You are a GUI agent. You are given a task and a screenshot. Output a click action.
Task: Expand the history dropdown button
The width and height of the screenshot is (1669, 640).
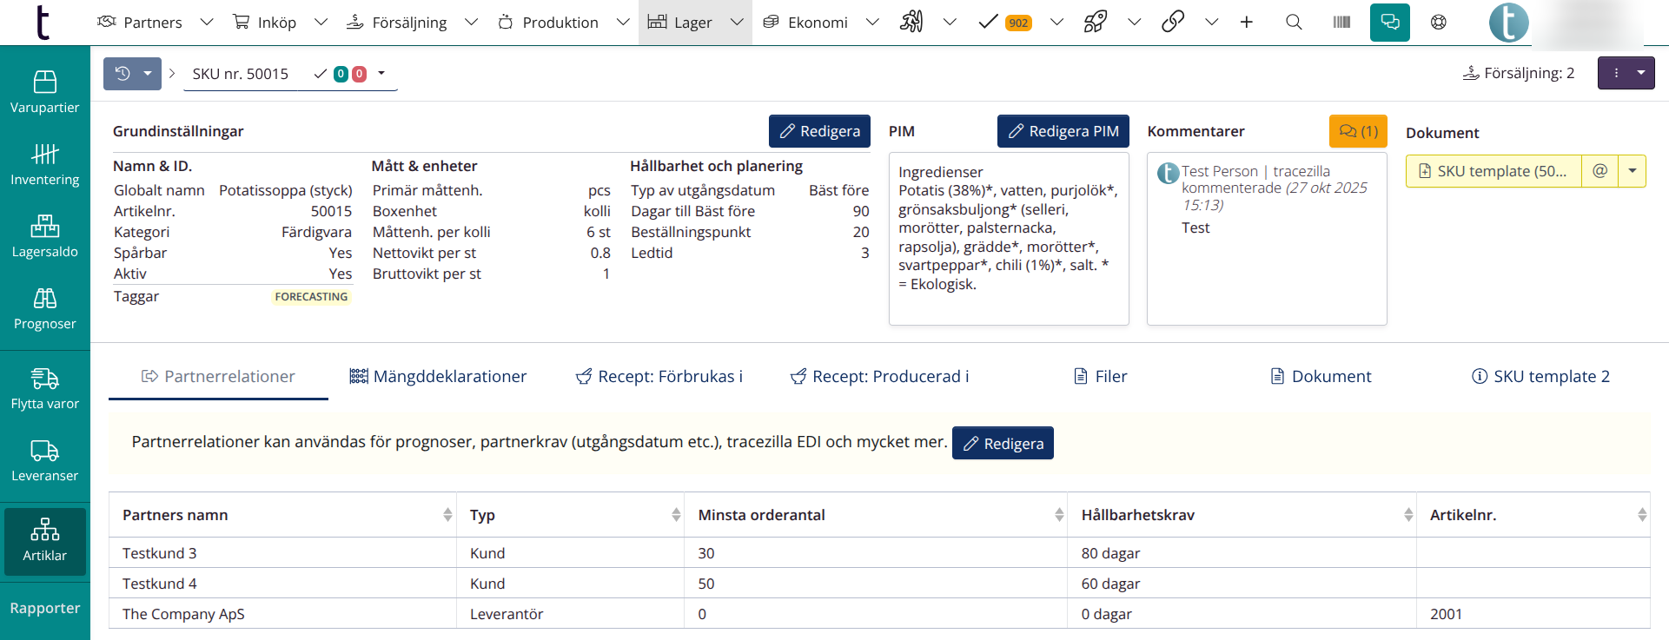click(148, 74)
